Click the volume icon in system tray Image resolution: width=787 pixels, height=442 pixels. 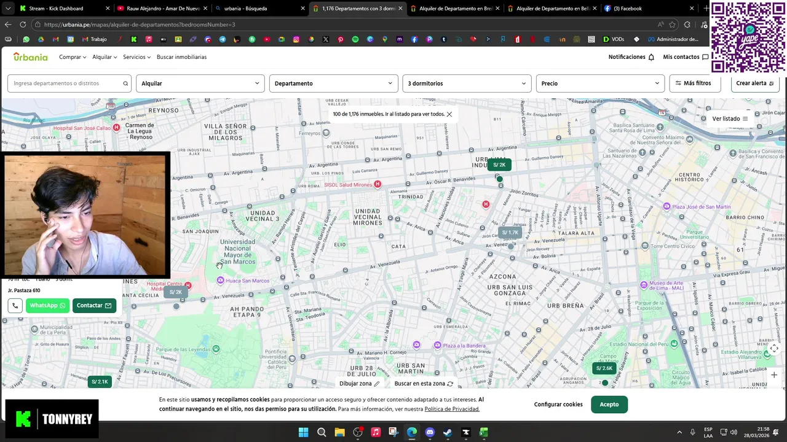(x=734, y=432)
